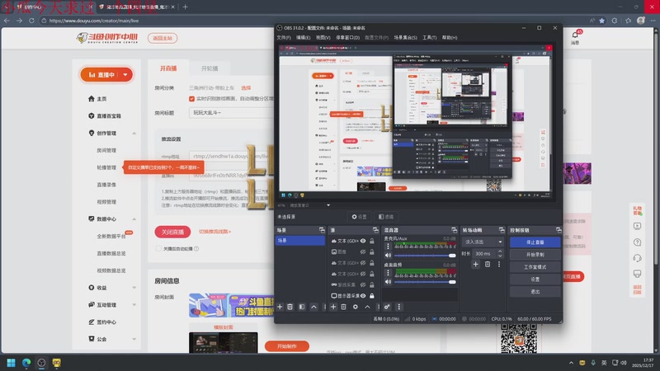Open transition three-dot properties in 转场动画 panel
Screen dimensions: 660x371
pyautogui.click(x=499, y=264)
